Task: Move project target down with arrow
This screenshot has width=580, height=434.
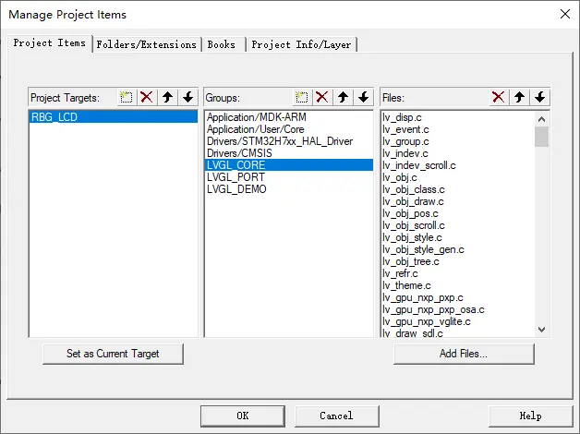Action: (187, 97)
